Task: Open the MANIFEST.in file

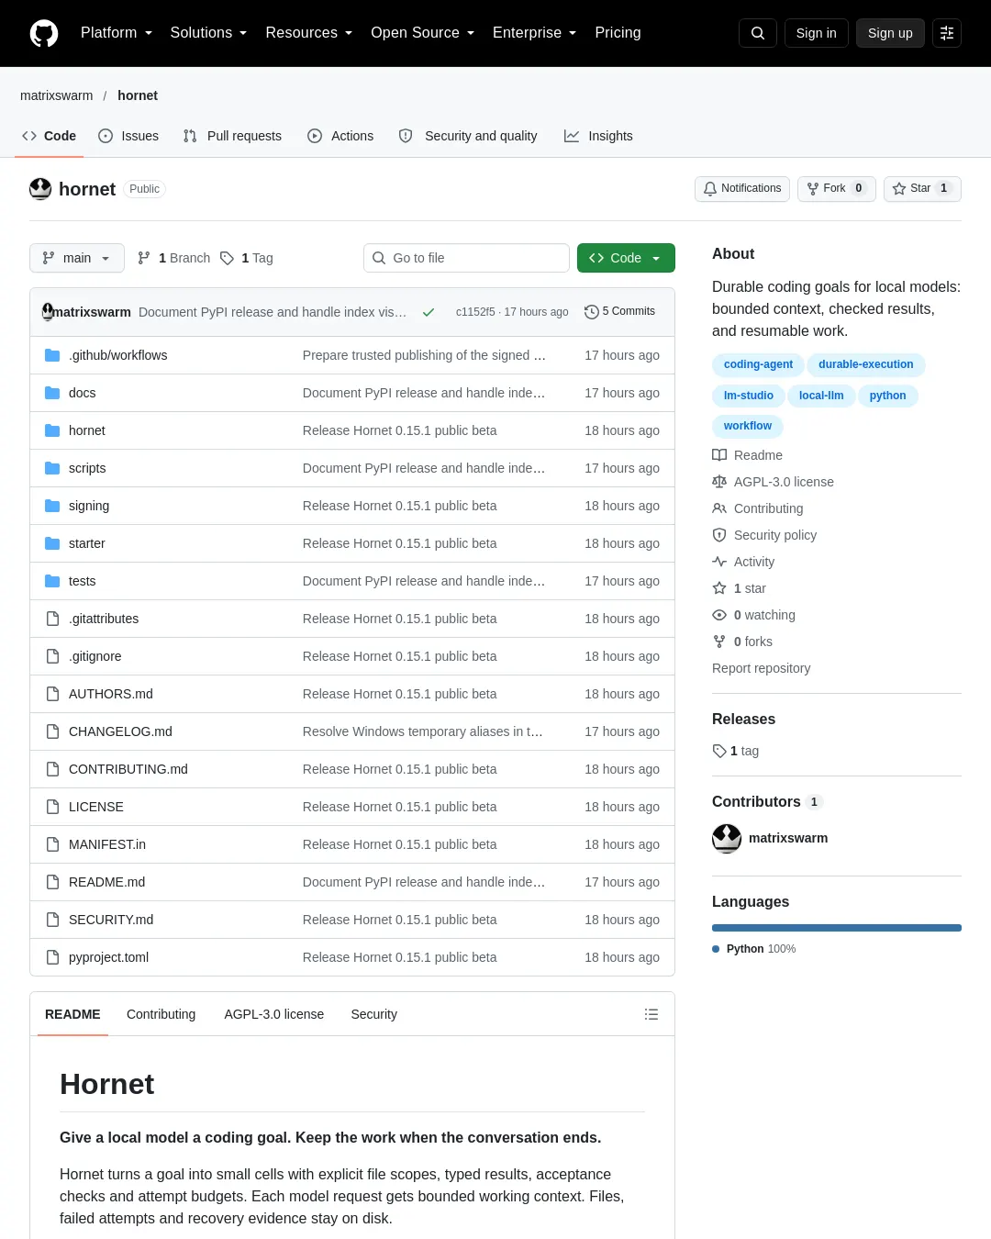Action: coord(107,844)
